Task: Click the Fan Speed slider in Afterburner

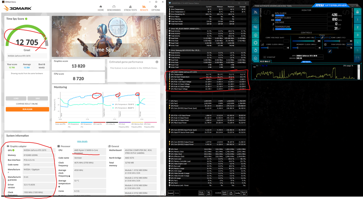Action: [335, 48]
